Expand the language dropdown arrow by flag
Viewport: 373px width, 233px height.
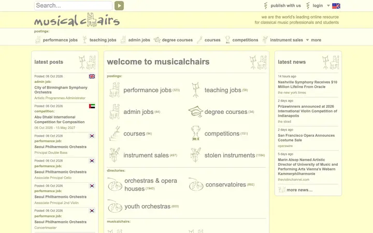(x=328, y=6)
